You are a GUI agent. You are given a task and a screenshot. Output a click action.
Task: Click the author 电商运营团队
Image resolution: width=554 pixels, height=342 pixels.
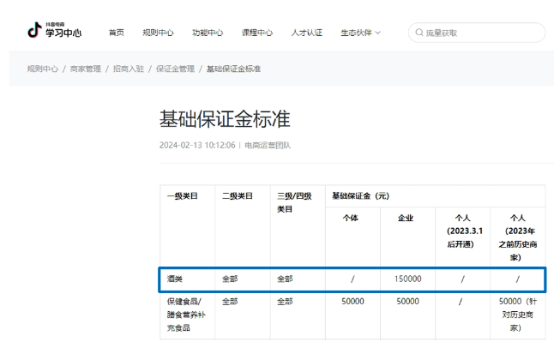pyautogui.click(x=268, y=145)
